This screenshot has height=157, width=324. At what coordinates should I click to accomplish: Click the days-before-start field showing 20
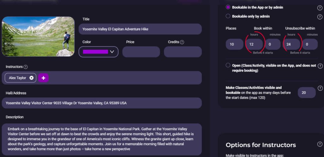(x=307, y=93)
